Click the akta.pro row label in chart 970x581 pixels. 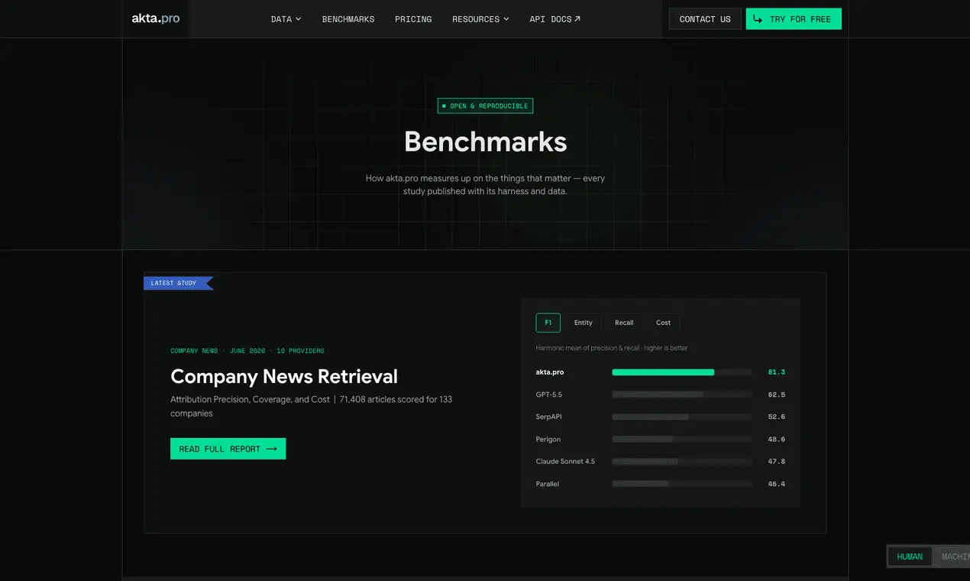click(x=550, y=372)
